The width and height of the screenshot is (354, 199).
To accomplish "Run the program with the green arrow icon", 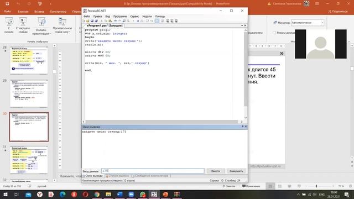I will pos(133,21).
